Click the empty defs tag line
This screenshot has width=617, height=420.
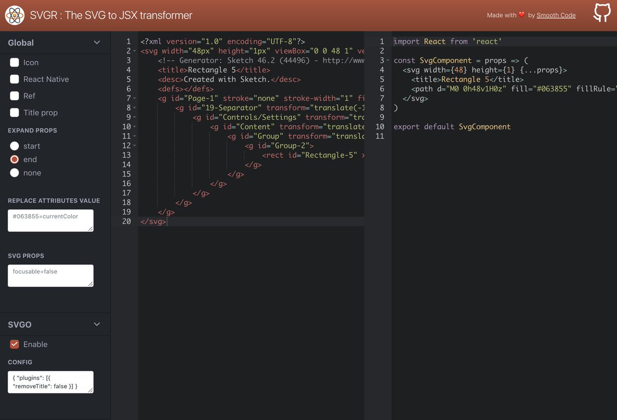[x=186, y=89]
